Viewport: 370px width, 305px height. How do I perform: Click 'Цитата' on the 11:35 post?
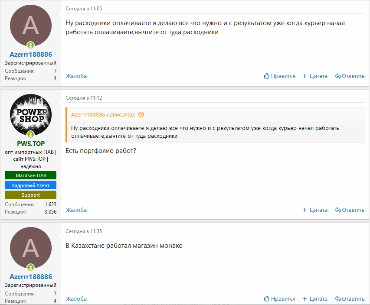point(318,299)
